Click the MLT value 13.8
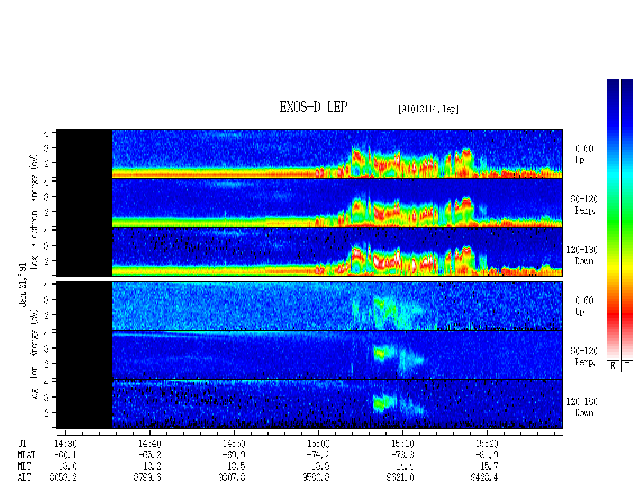The image size is (635, 492). point(320,467)
